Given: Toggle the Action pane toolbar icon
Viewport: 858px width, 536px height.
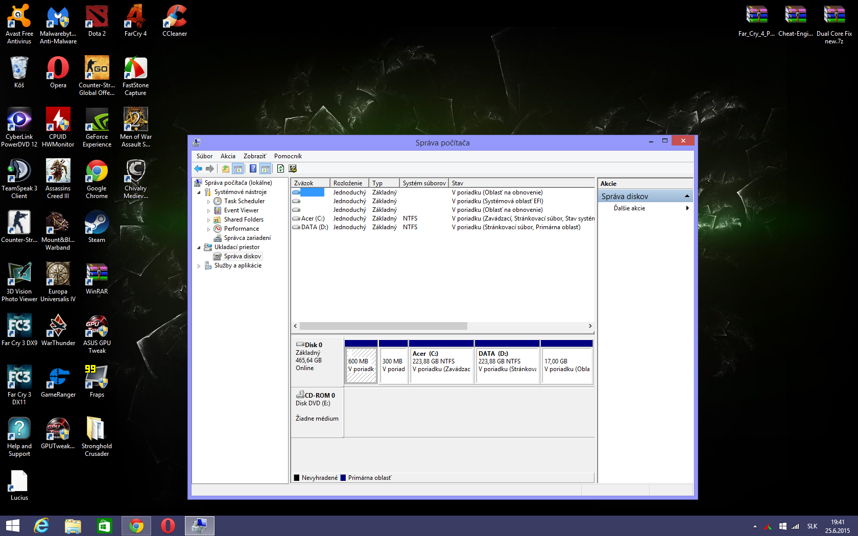Looking at the screenshot, I should 265,169.
